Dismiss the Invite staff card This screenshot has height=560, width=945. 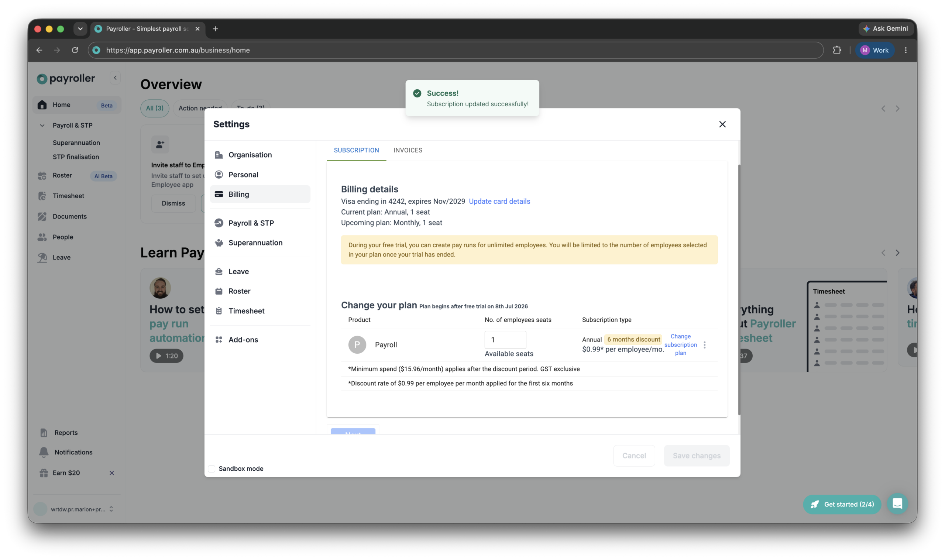click(173, 203)
